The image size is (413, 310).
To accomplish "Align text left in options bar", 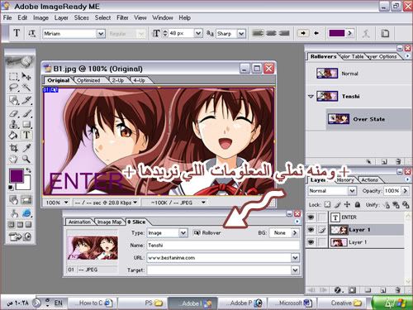I will tap(258, 33).
